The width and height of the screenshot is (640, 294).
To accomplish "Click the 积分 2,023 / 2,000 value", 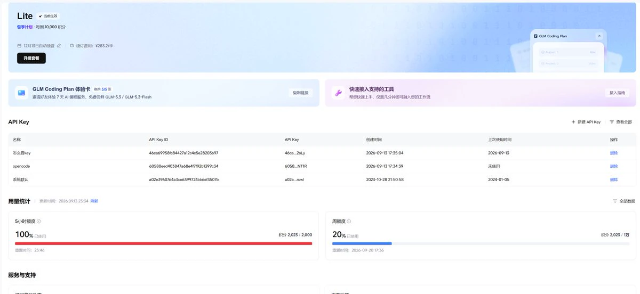I will point(295,235).
